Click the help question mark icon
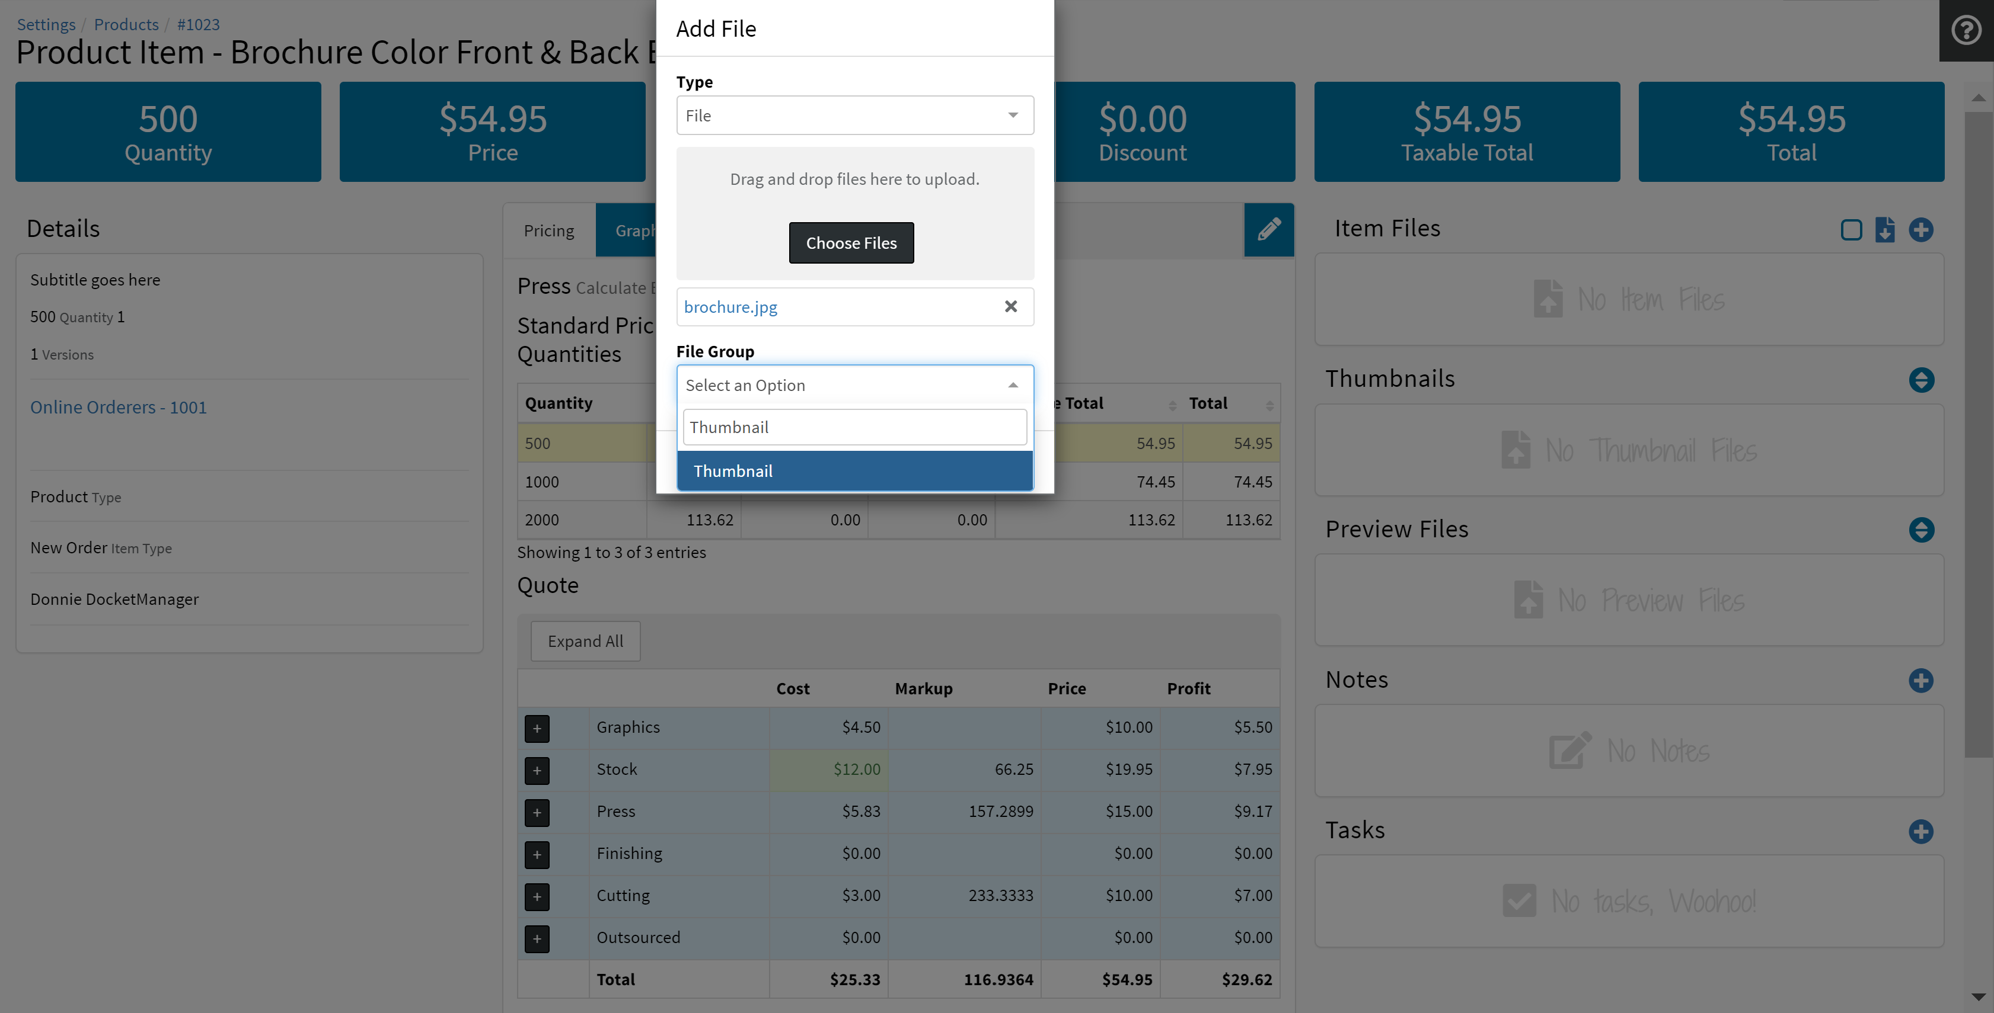The image size is (1994, 1013). [x=1966, y=30]
